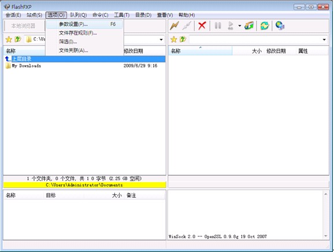This screenshot has height=252, width=334.
Task: Click the log pane scrollbar up arrow
Action: (326, 194)
